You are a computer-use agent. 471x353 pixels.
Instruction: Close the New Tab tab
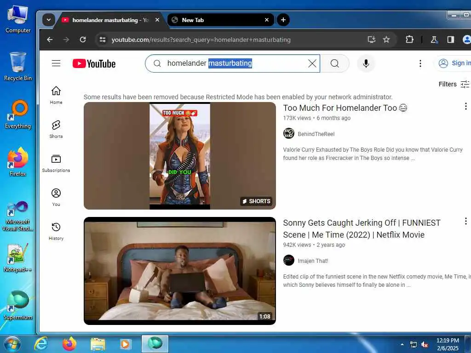pos(267,20)
